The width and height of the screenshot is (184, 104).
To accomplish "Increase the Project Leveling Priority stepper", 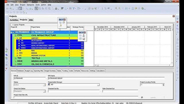I will (x=163, y=84).
